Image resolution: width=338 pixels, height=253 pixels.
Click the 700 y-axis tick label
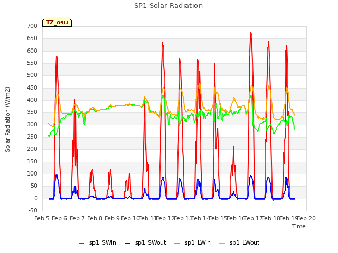[x=32, y=26]
